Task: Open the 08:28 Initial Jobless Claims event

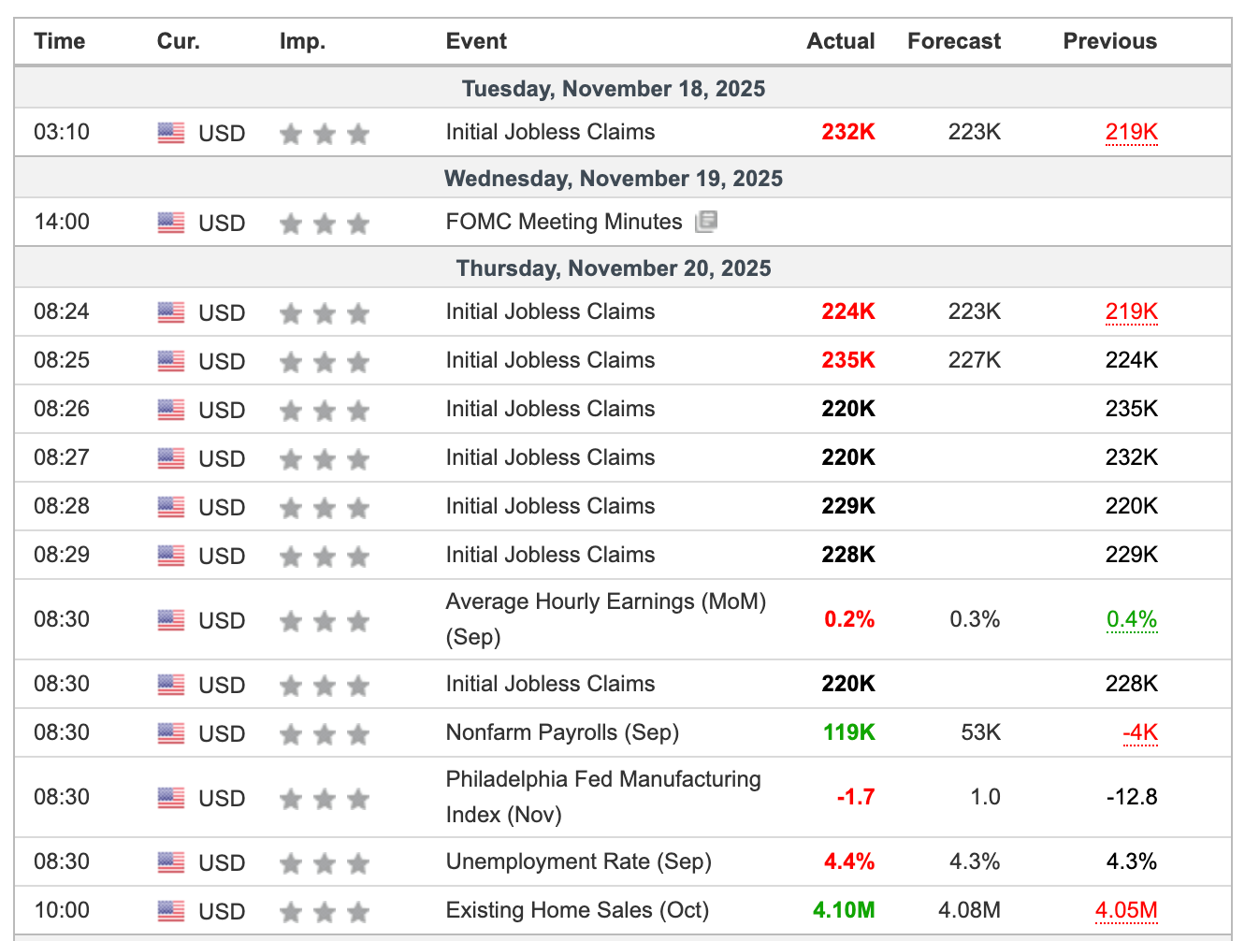Action: click(550, 506)
